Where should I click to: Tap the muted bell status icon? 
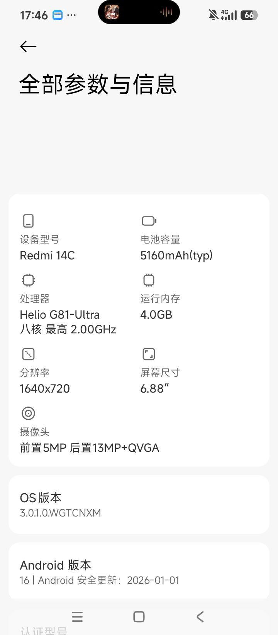click(x=213, y=15)
